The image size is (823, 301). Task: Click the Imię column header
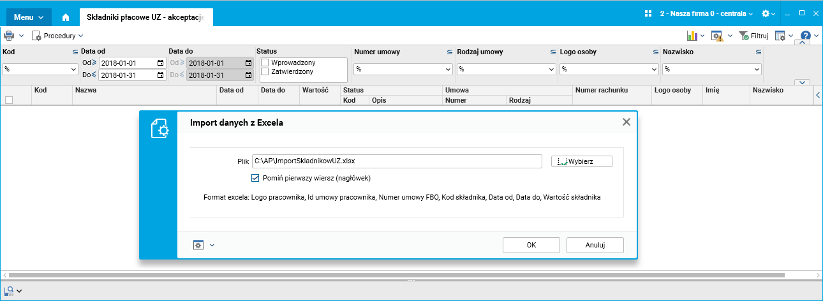(725, 95)
